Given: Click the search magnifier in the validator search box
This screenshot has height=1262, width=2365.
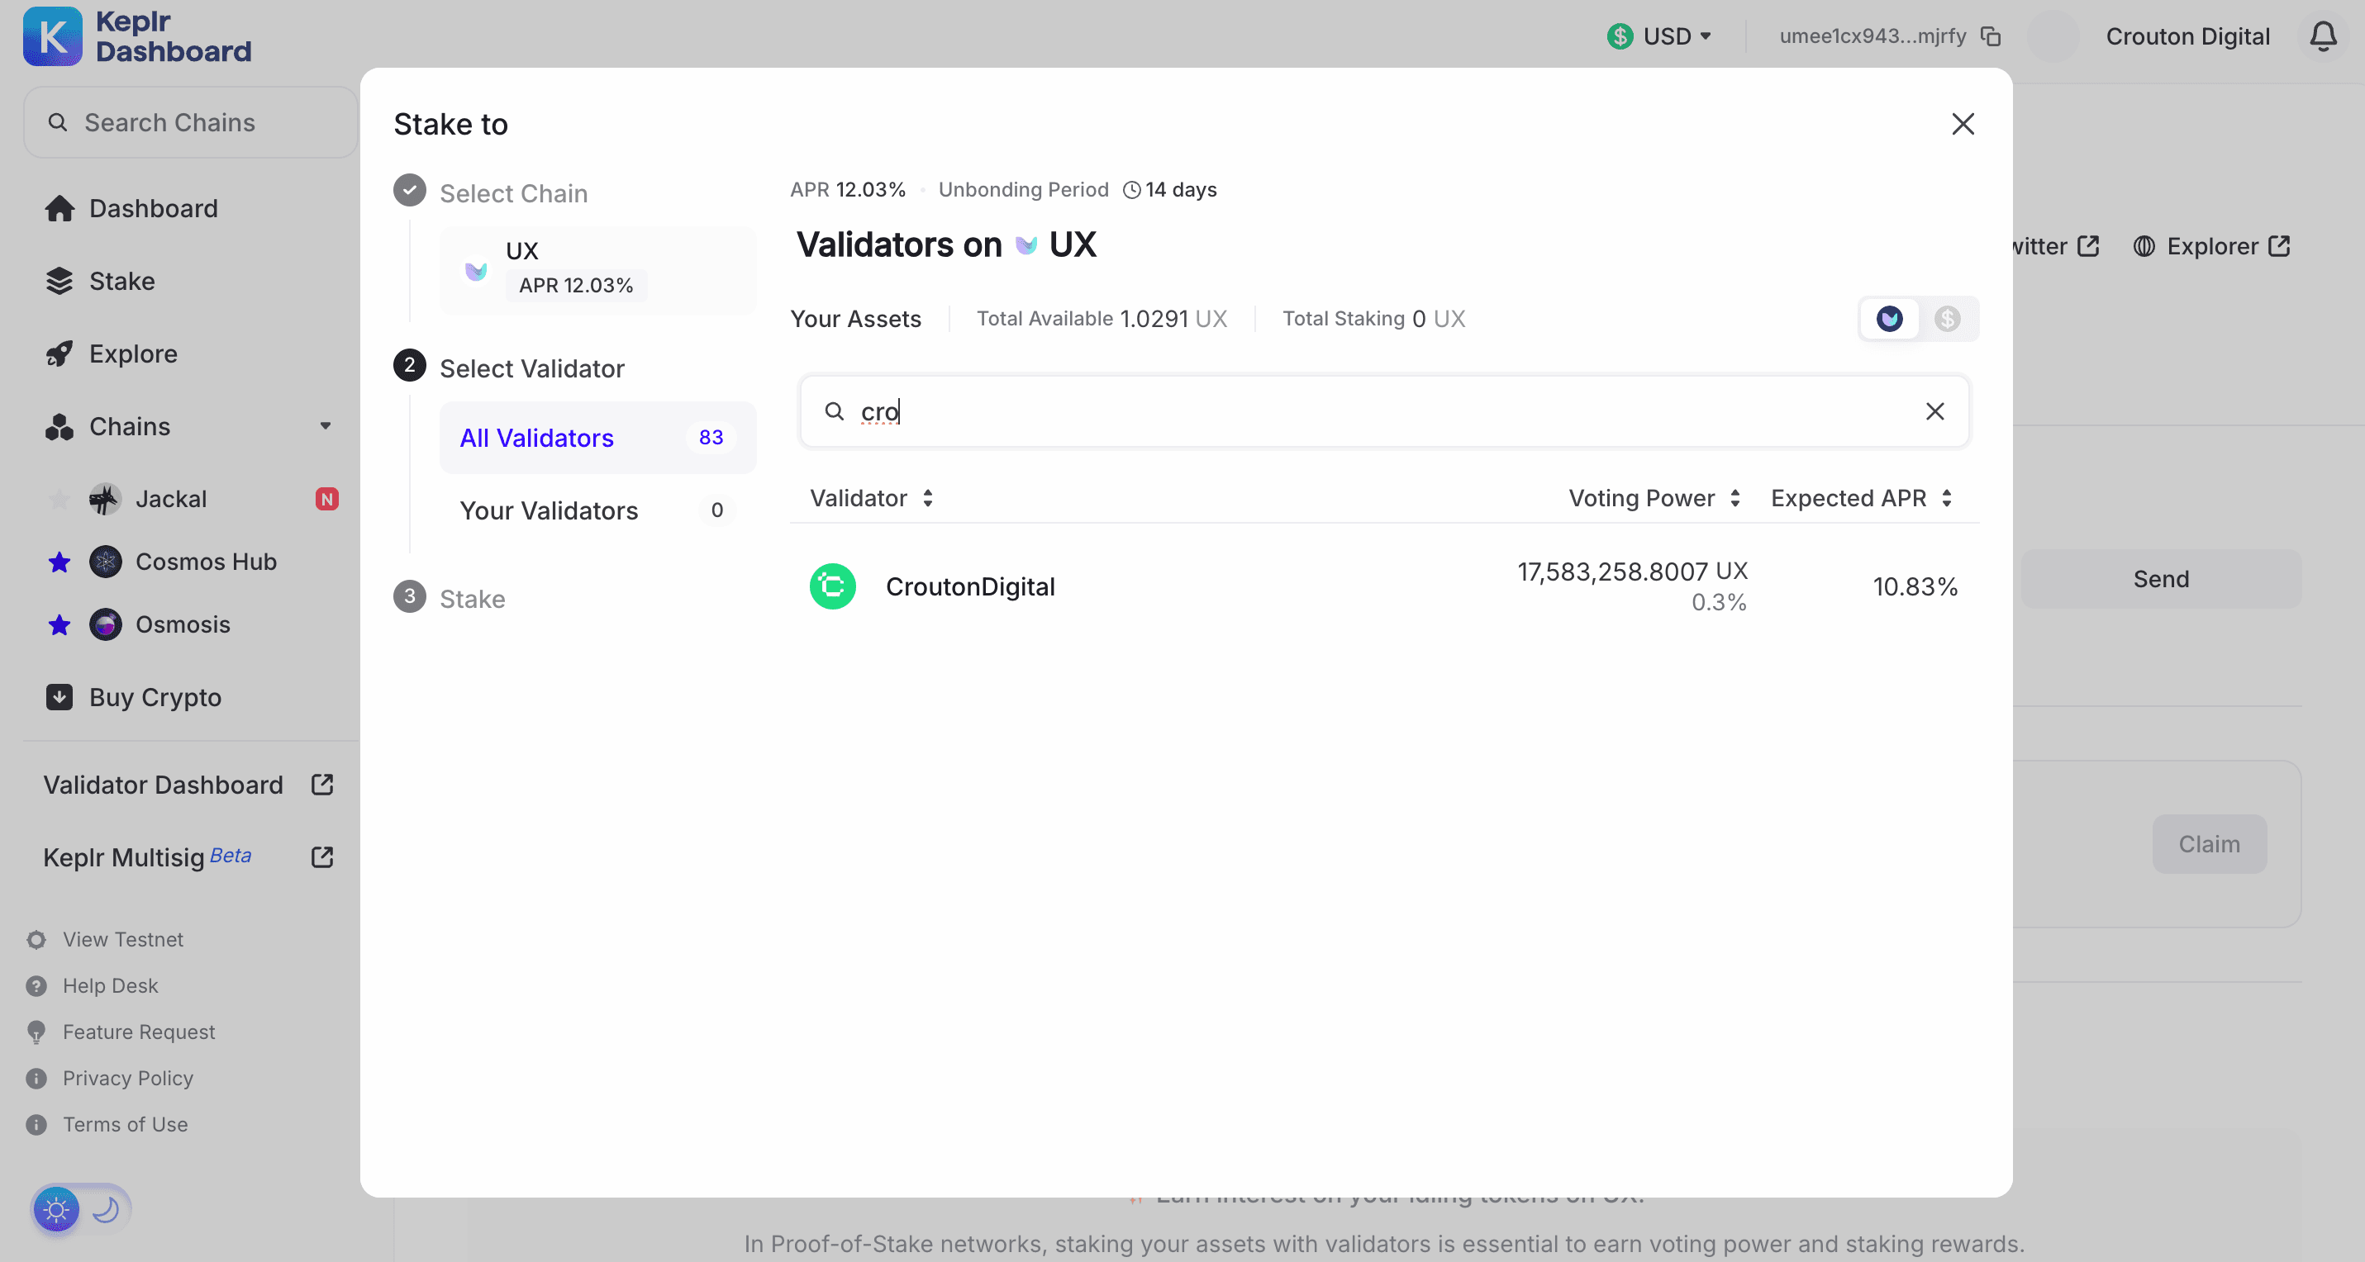Looking at the screenshot, I should click(834, 410).
